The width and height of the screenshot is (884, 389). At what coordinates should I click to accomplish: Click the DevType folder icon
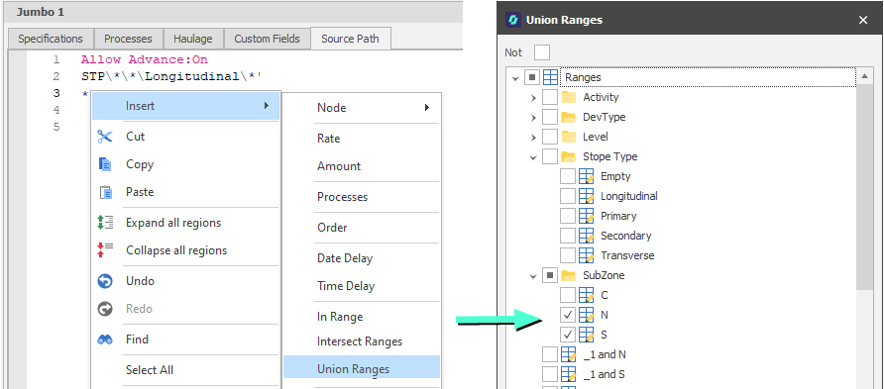pyautogui.click(x=569, y=117)
